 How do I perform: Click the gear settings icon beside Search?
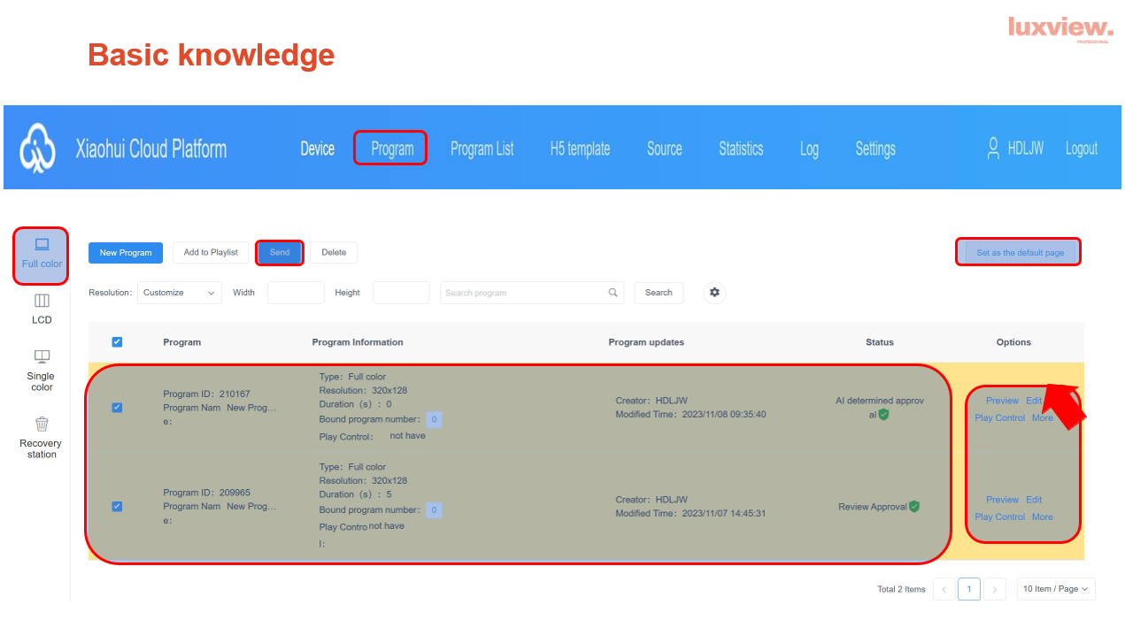tap(714, 293)
